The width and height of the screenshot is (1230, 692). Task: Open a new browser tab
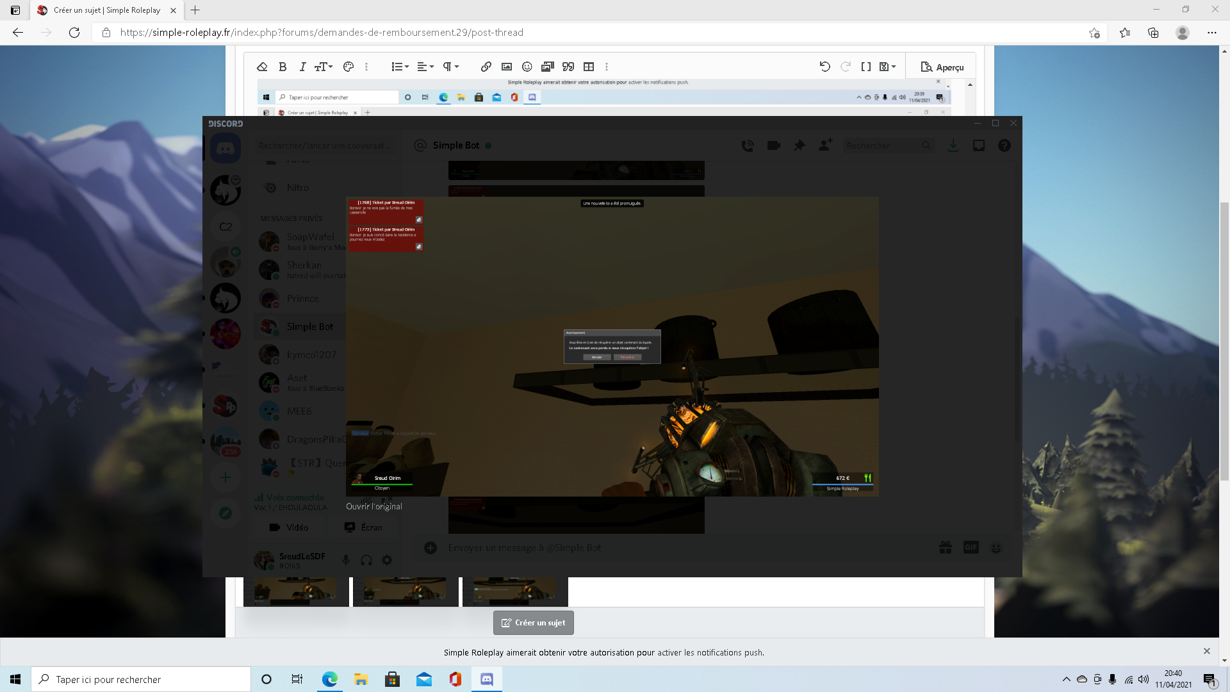point(195,10)
